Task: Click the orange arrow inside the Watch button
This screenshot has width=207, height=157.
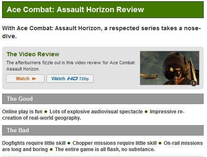Action: click(x=34, y=78)
